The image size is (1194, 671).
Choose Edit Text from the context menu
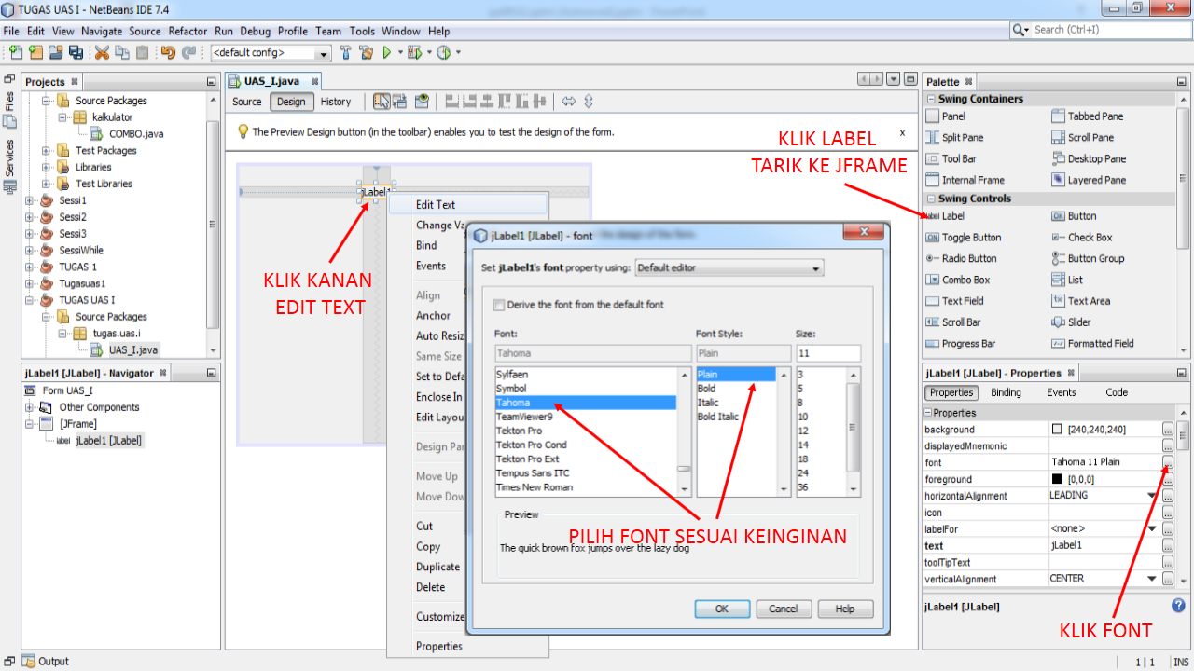point(435,202)
